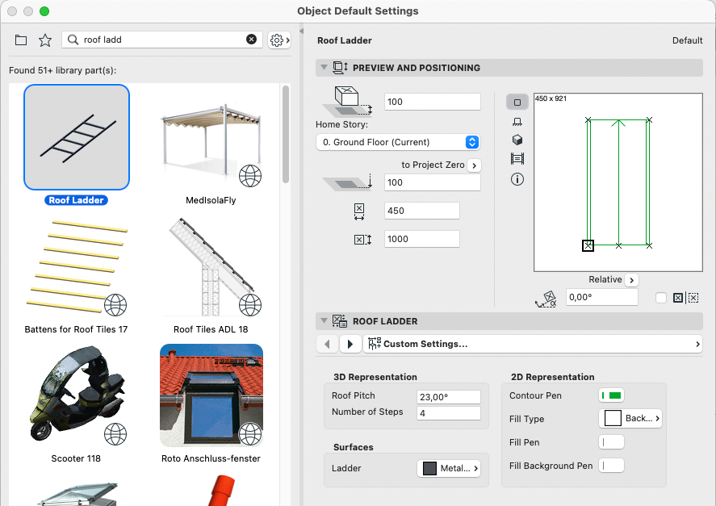Open the Contour Pen color picker
Viewport: 716px width, 506px height.
611,395
